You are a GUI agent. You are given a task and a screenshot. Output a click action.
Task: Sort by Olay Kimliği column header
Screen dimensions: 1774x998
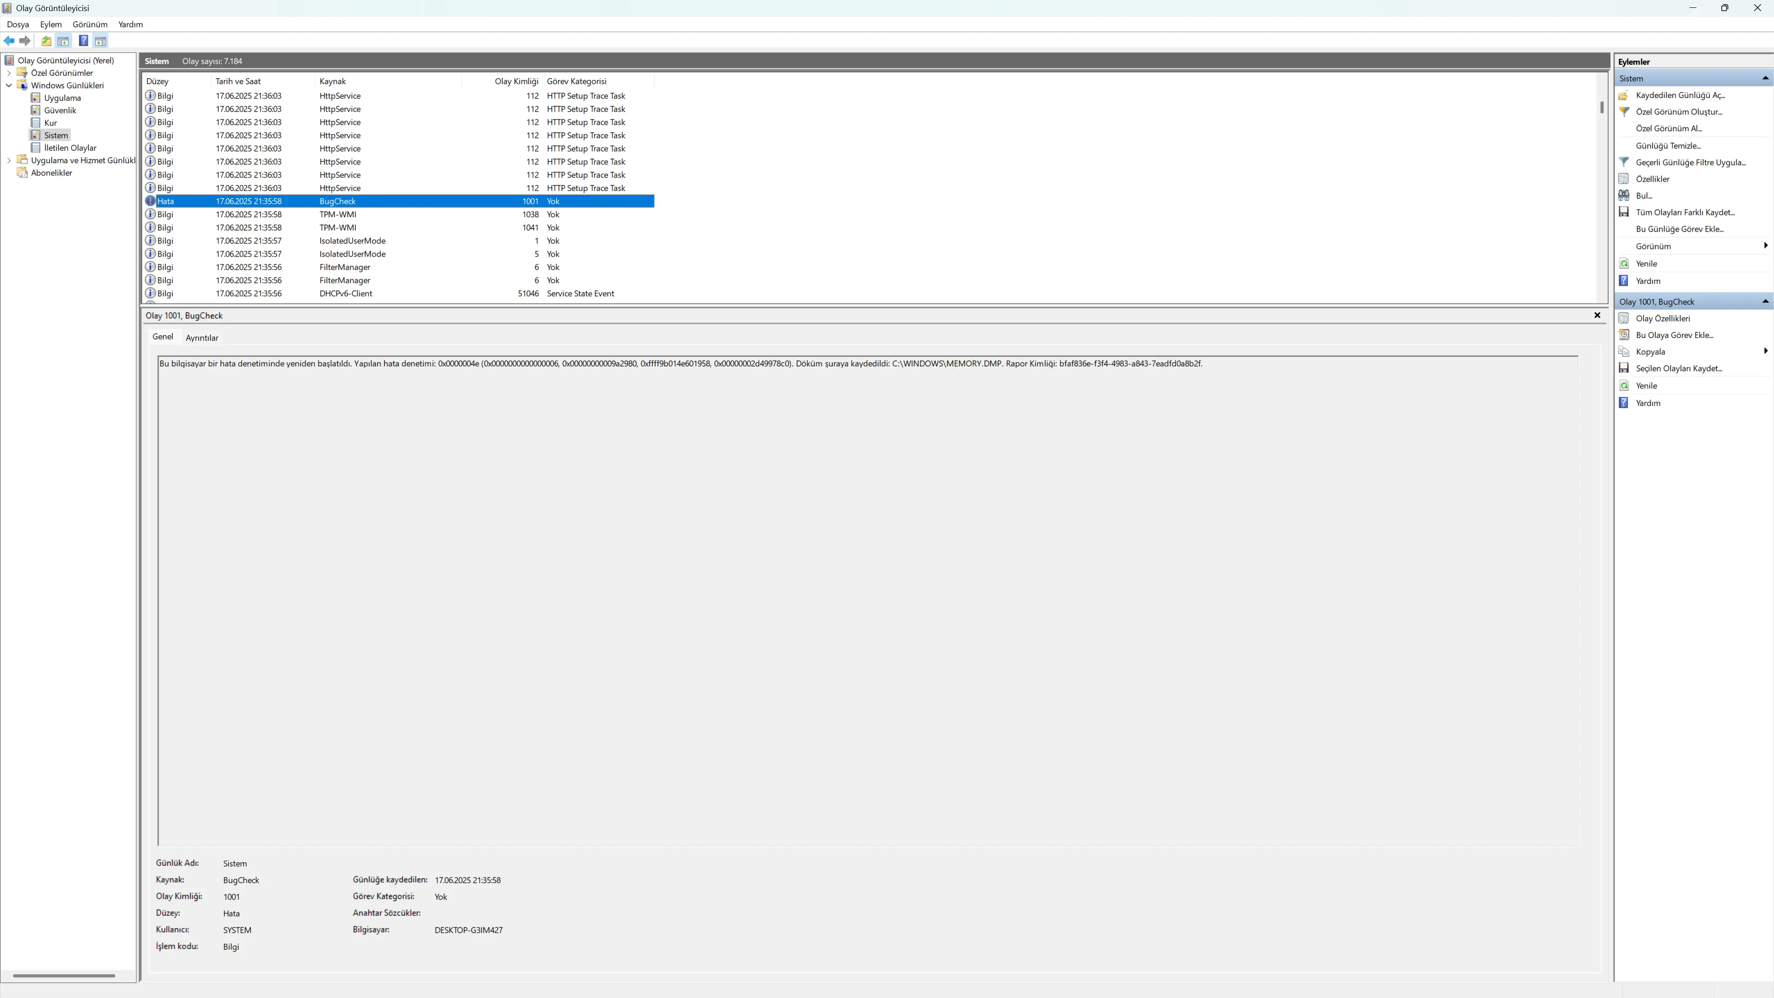coord(501,81)
